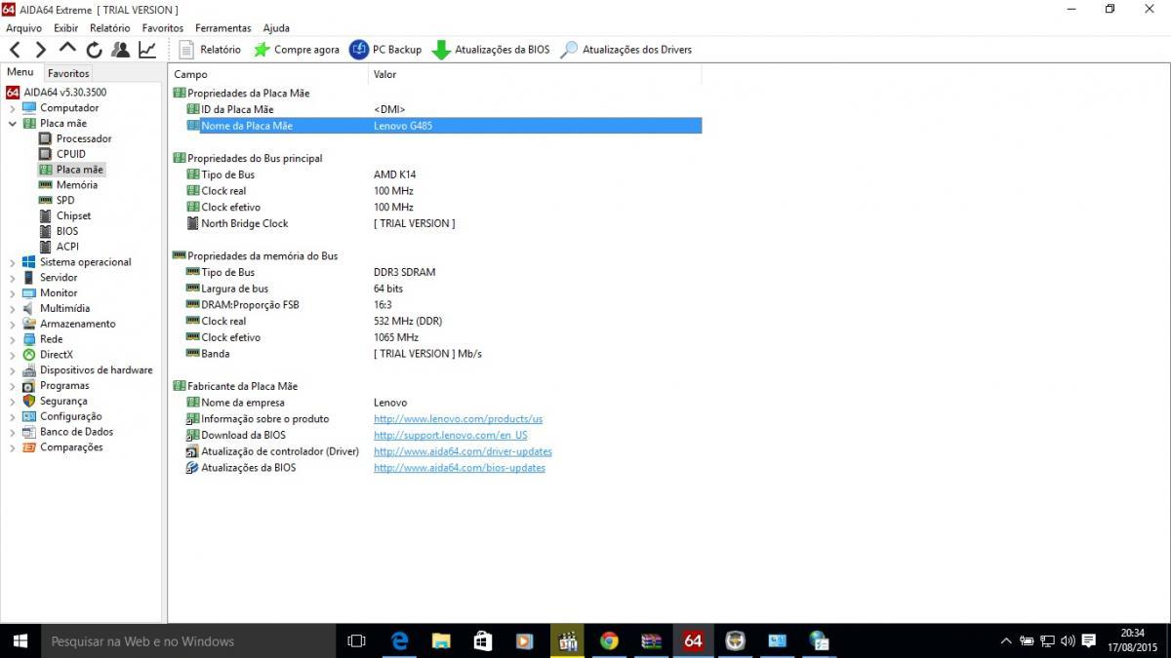This screenshot has width=1171, height=658.
Task: Open Google Chrome from the taskbar
Action: point(609,641)
